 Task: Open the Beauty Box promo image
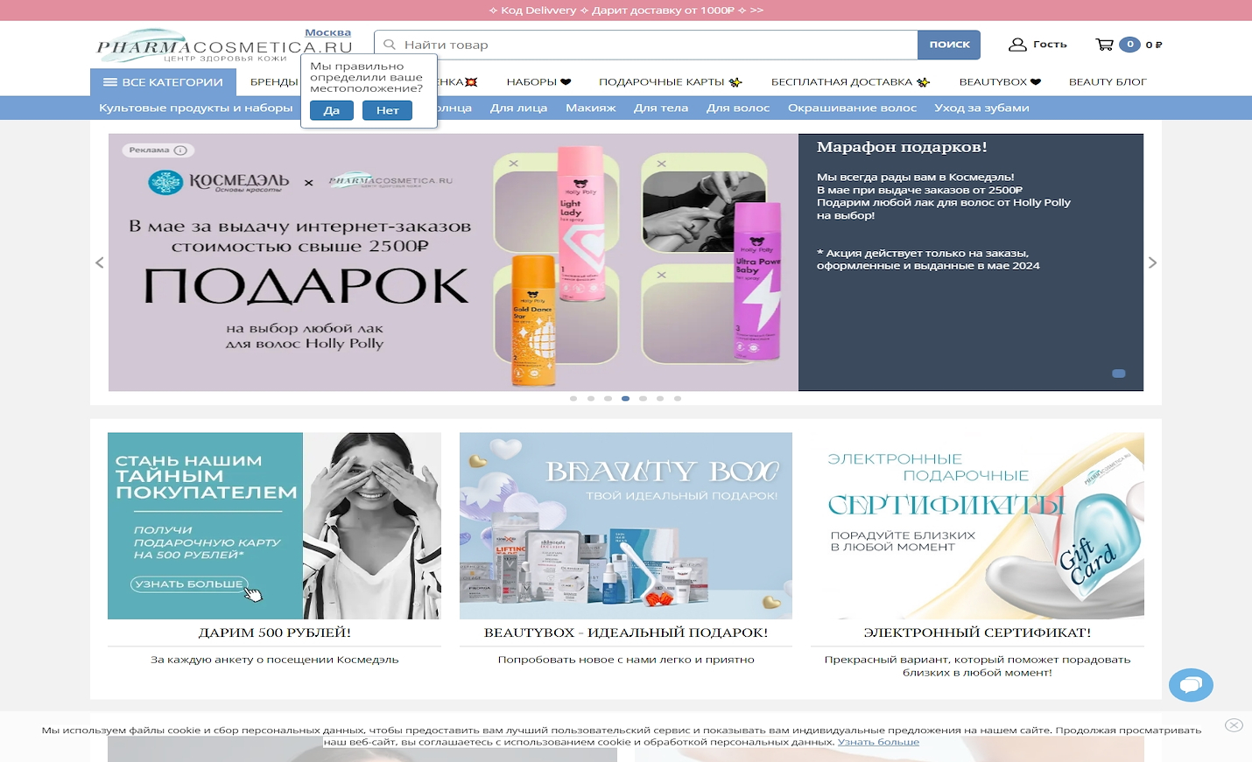[x=626, y=526]
